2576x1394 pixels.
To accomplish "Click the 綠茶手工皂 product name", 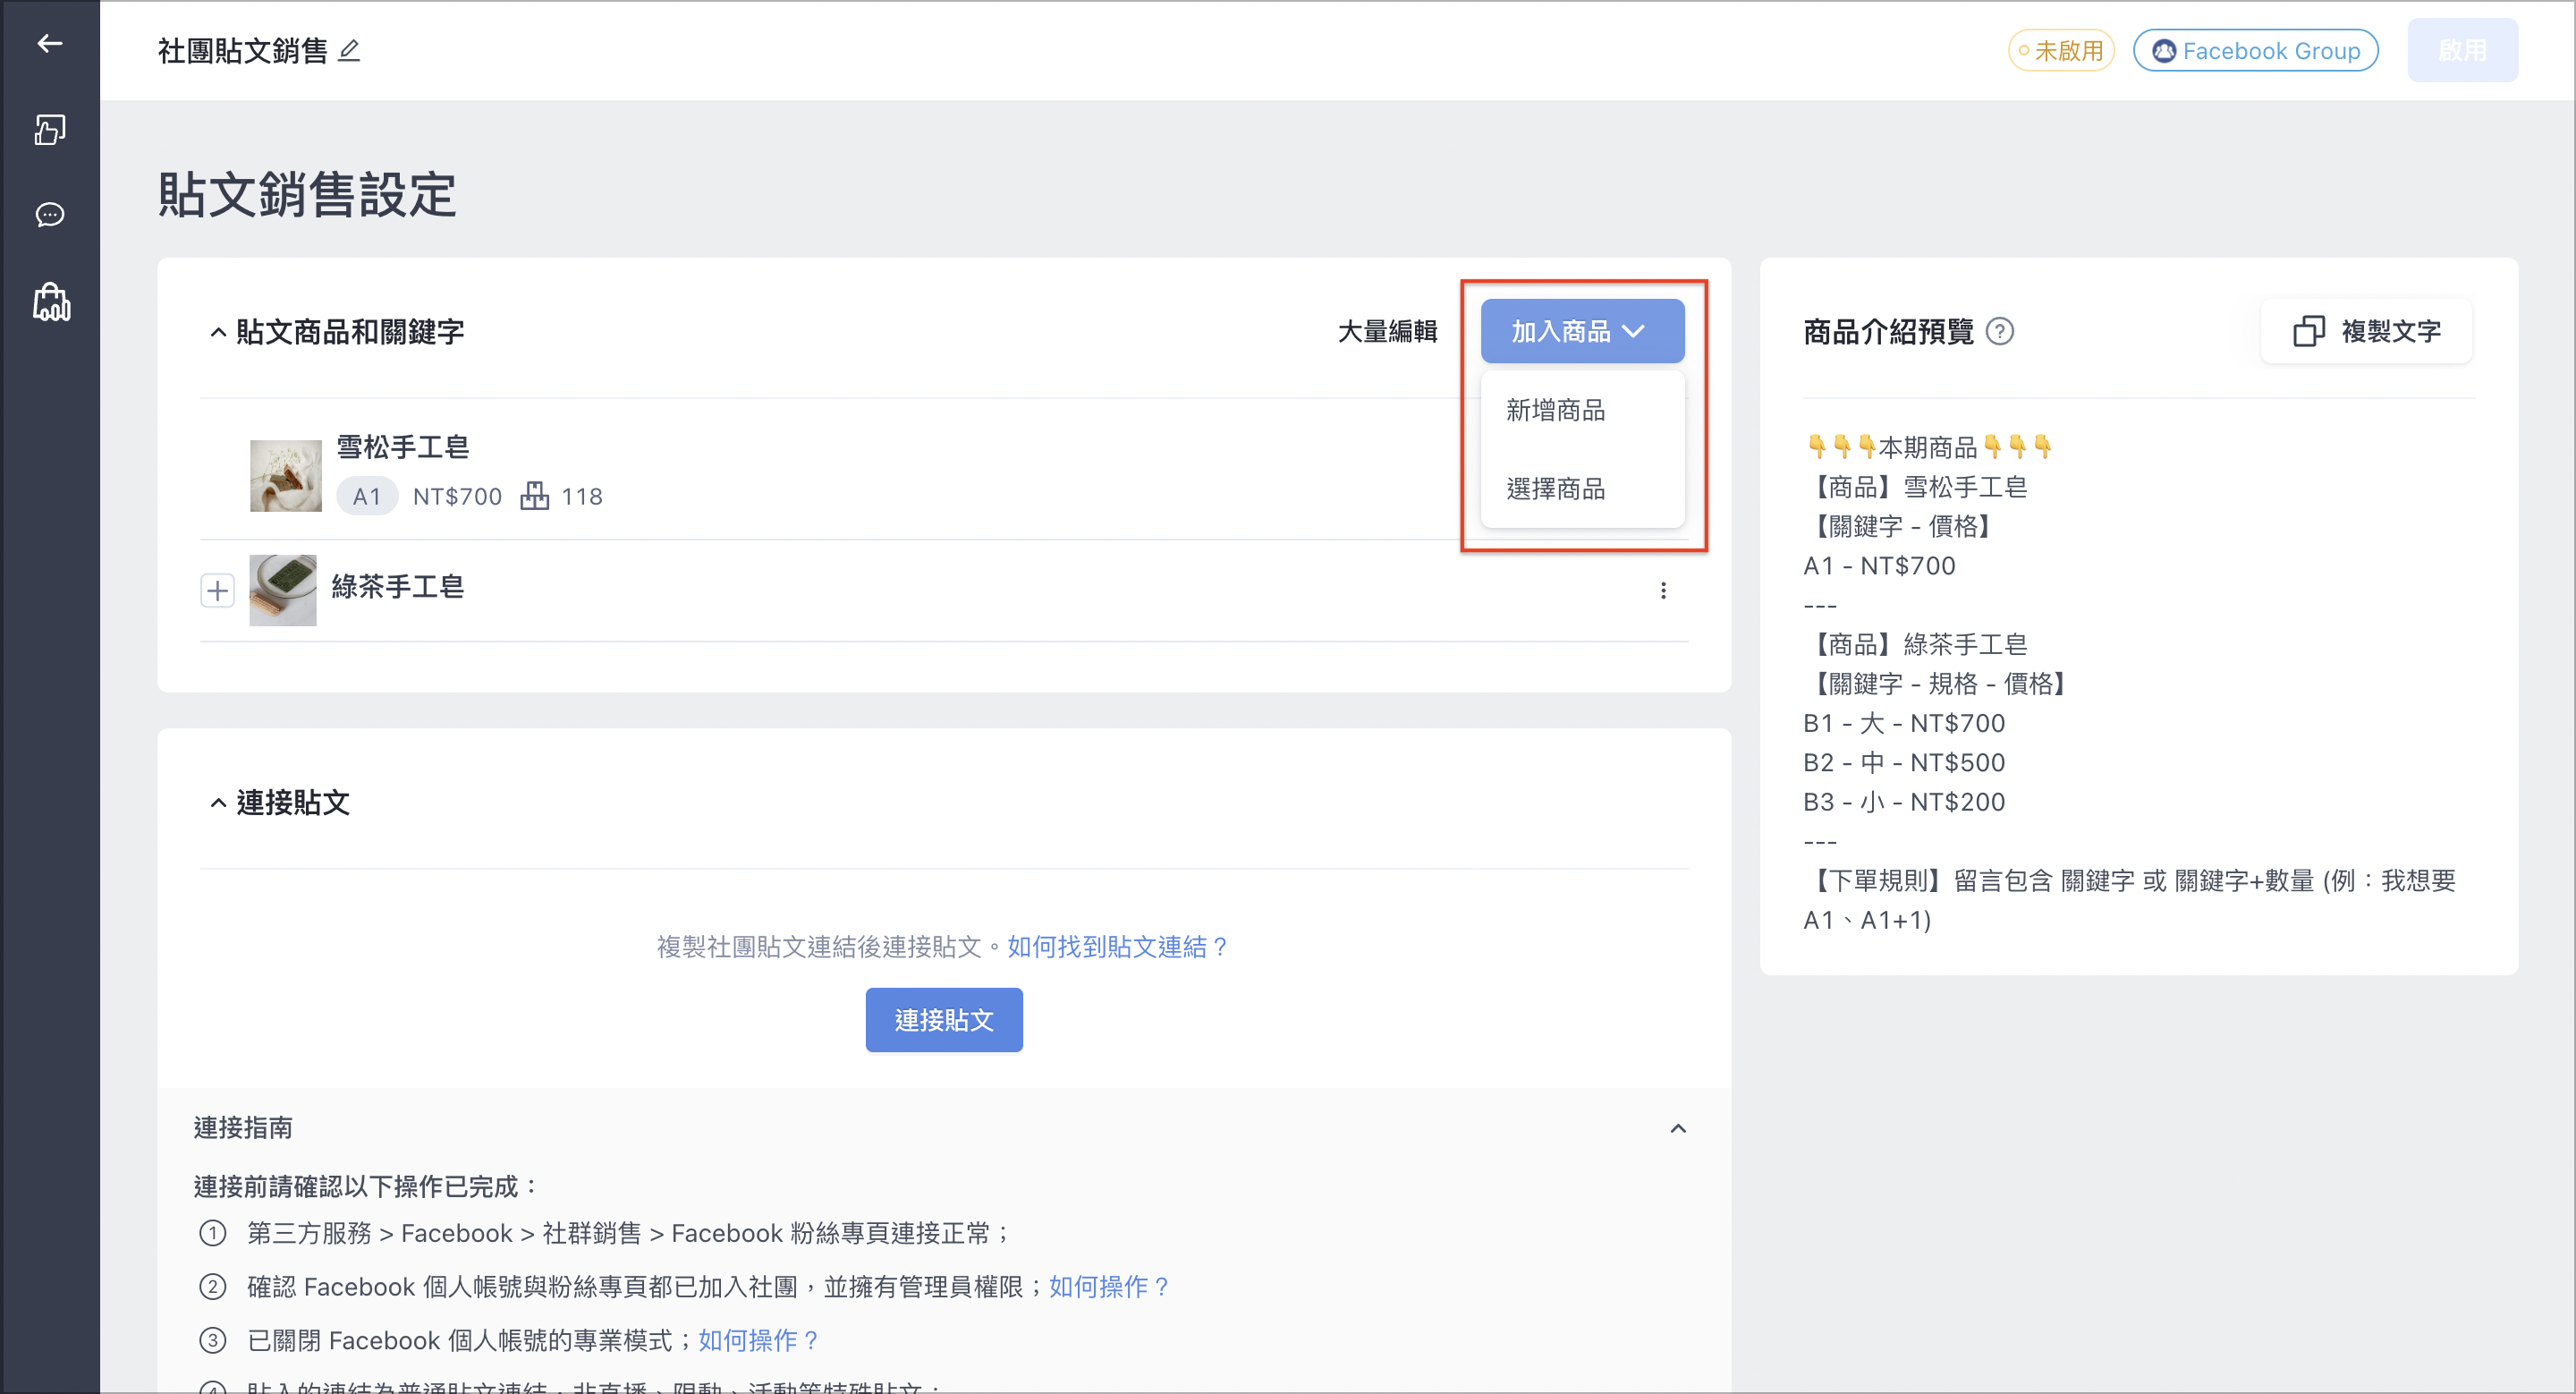I will [x=398, y=586].
